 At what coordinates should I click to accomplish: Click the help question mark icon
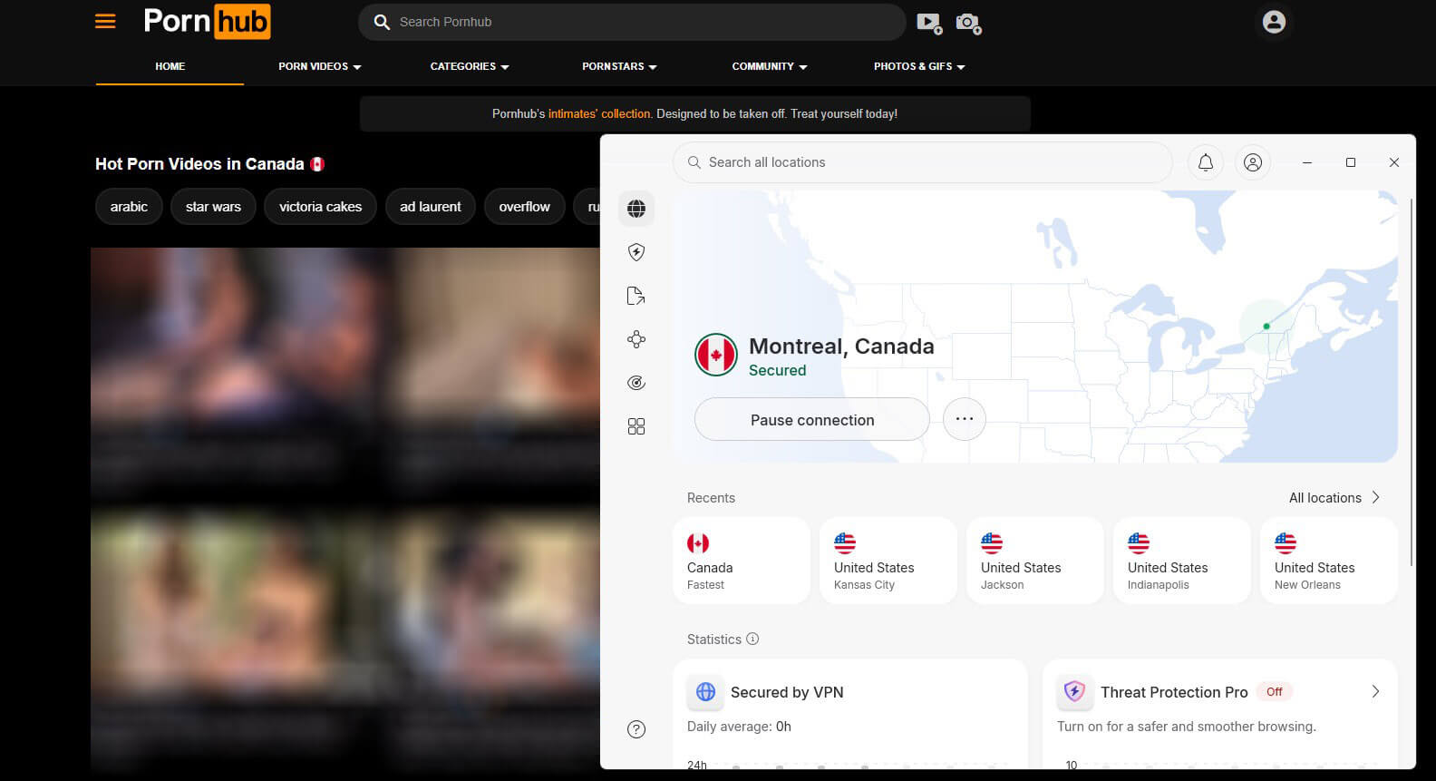[636, 729]
